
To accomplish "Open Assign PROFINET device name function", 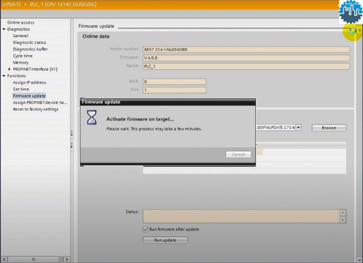I will (x=40, y=102).
